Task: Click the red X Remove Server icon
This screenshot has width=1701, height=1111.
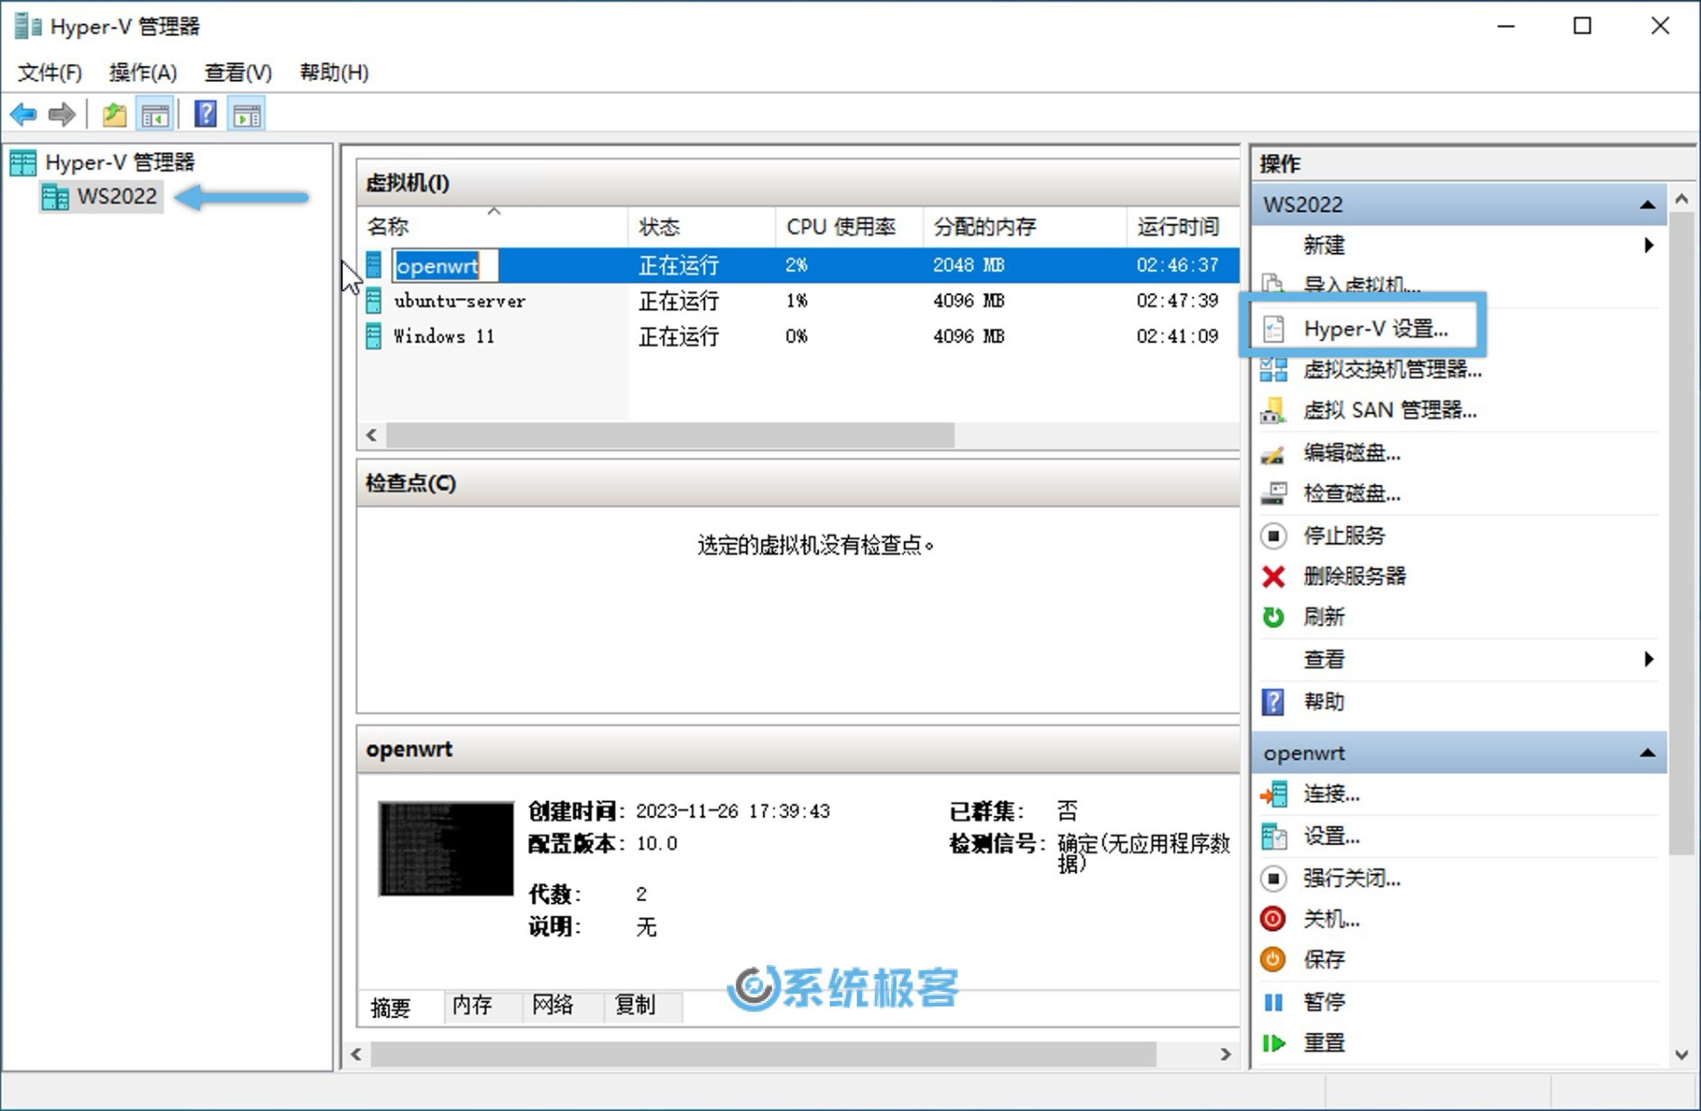Action: pos(1273,576)
